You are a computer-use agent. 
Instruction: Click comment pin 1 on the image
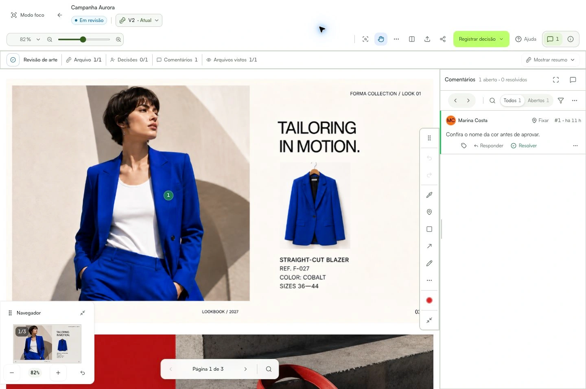click(168, 195)
